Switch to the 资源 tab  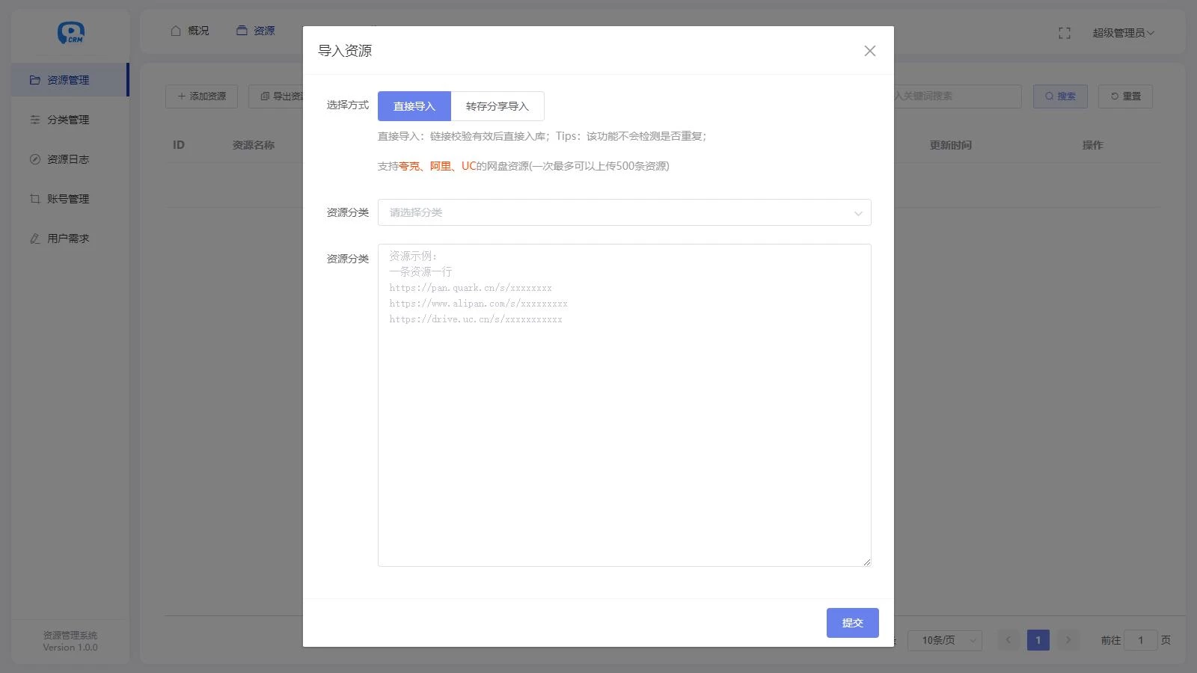[x=256, y=31]
